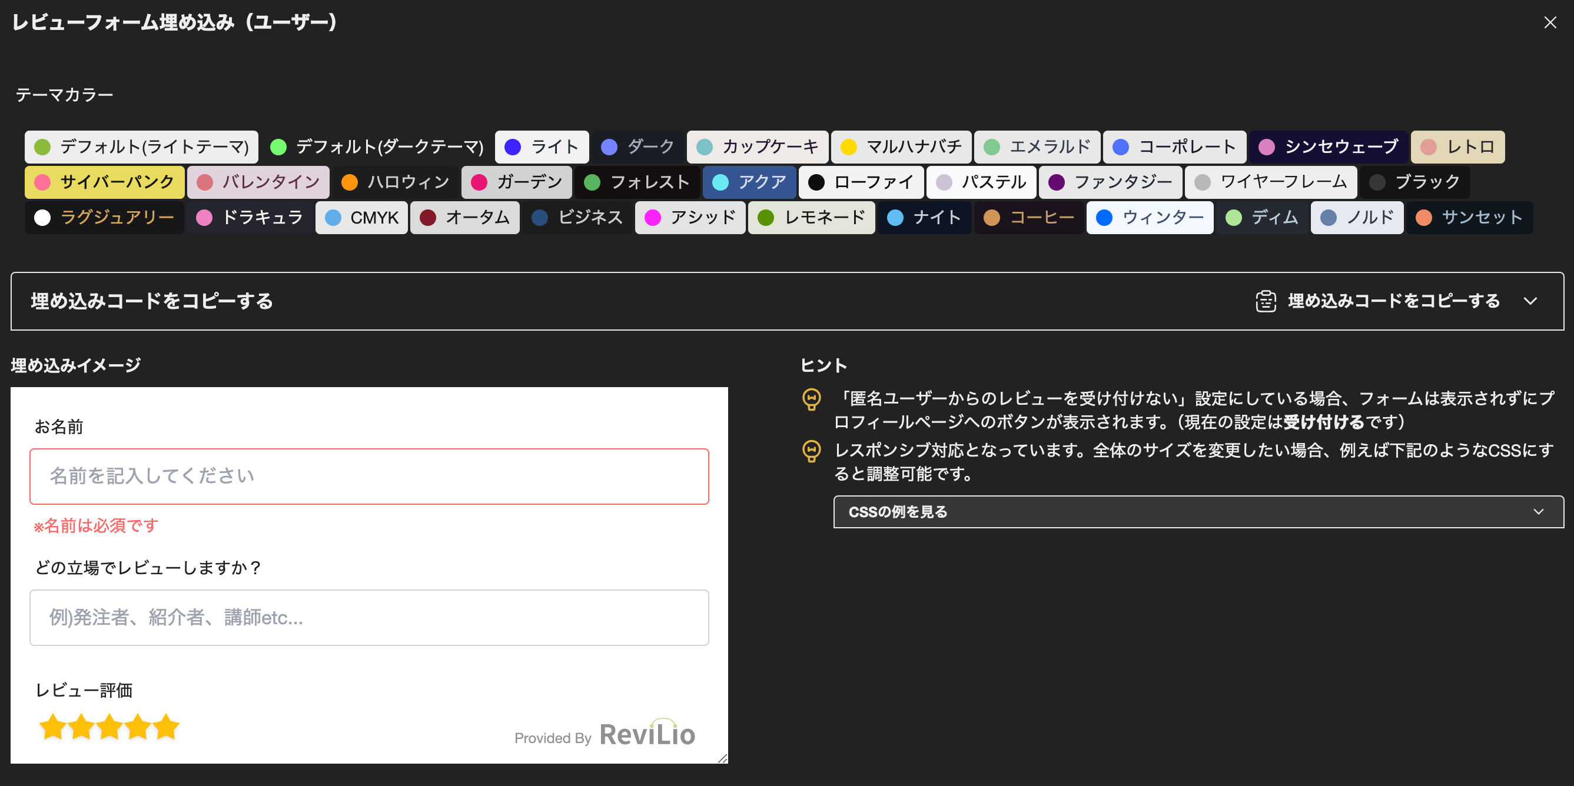
Task: Select the デフォルト(ライトテーマ) theme
Action: pos(141,146)
